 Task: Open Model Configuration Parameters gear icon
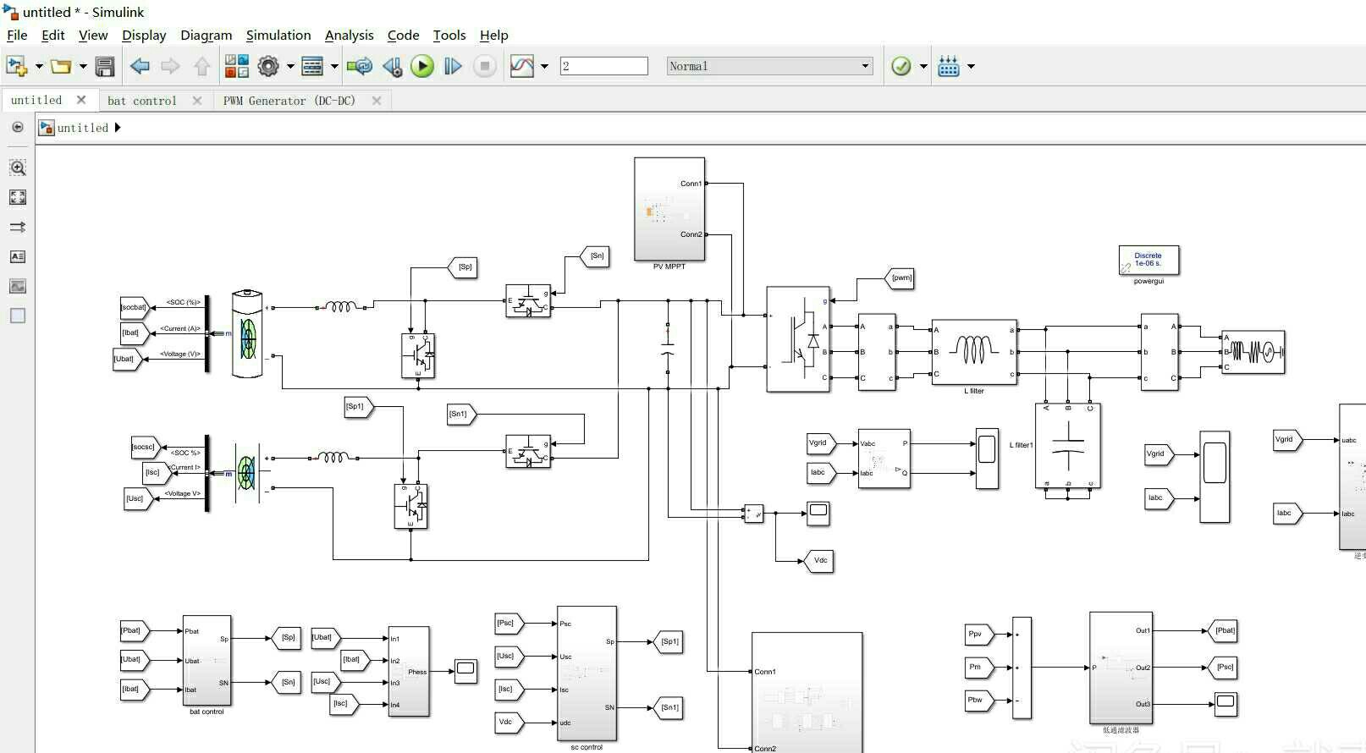click(268, 66)
